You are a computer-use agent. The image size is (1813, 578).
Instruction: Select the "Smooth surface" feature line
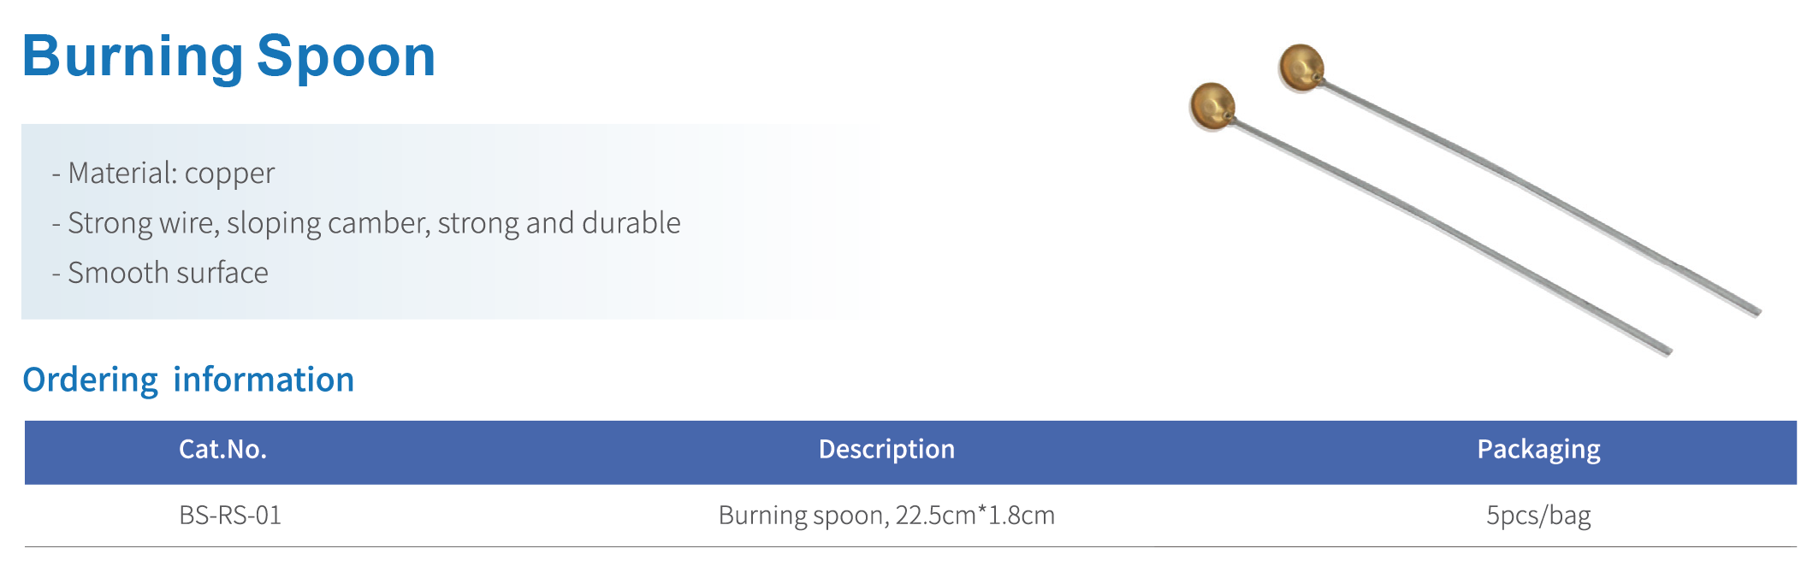168,273
